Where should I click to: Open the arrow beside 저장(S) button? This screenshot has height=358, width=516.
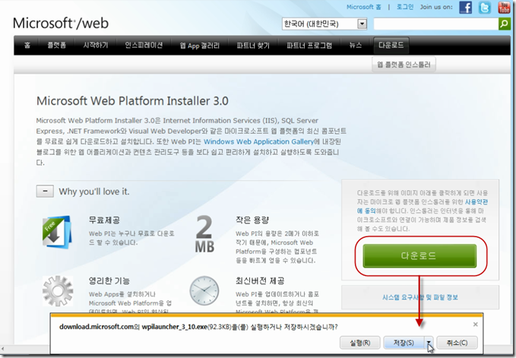[429, 343]
